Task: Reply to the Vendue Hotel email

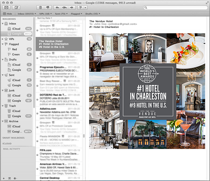Action: click(57, 7)
